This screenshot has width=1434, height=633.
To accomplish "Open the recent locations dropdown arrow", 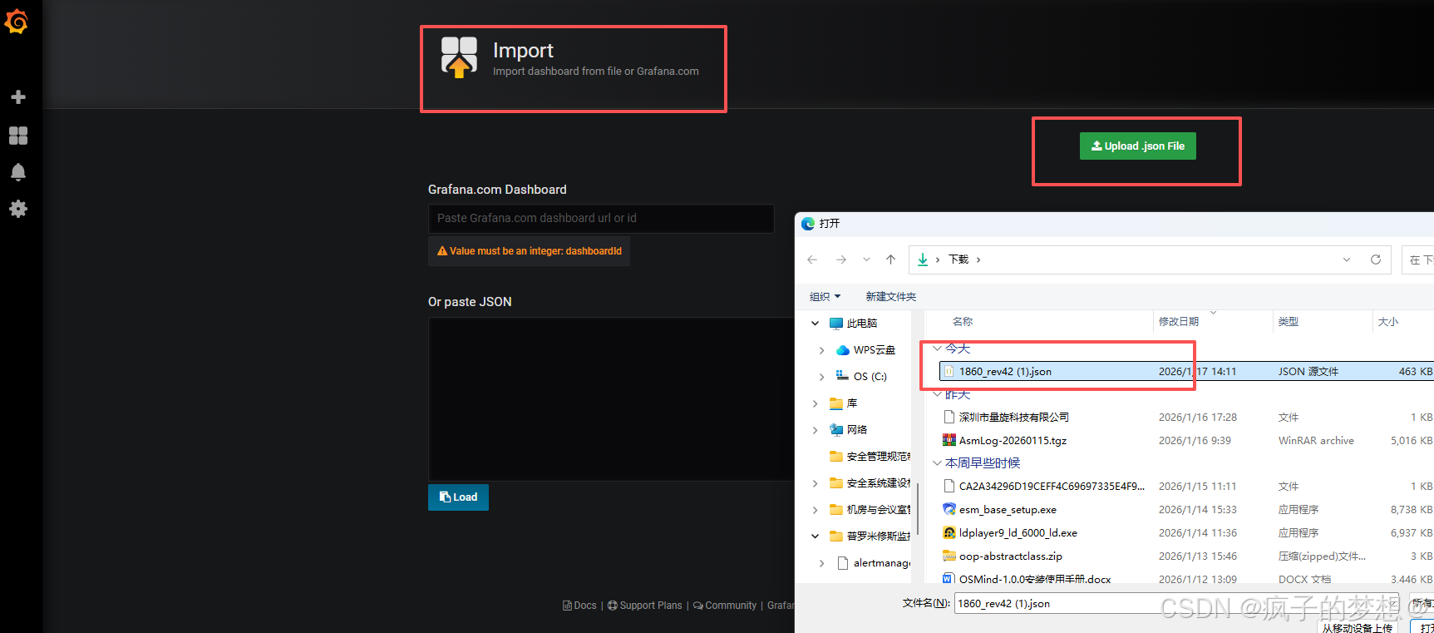I will click(866, 260).
